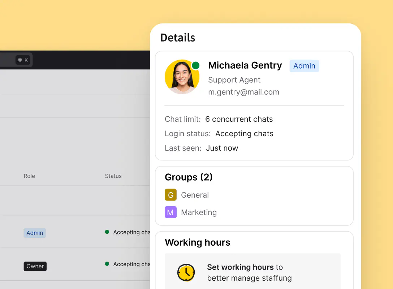Screen dimensions: 393x289
Task: Toggle Michaela's Accepting chats login status
Action: (x=244, y=133)
